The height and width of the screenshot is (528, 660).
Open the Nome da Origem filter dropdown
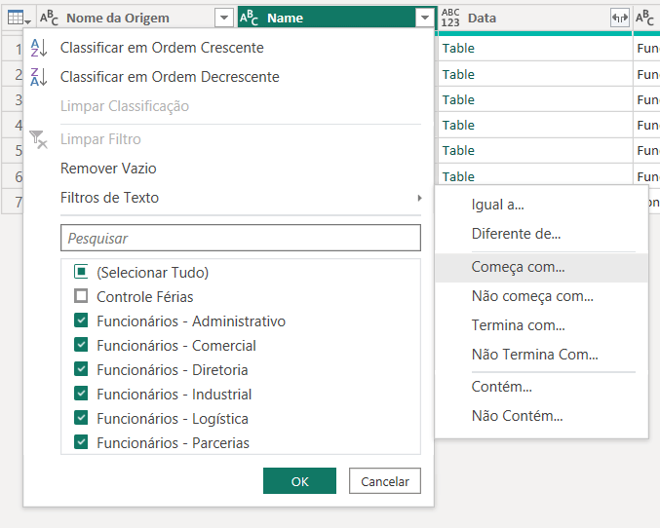224,18
